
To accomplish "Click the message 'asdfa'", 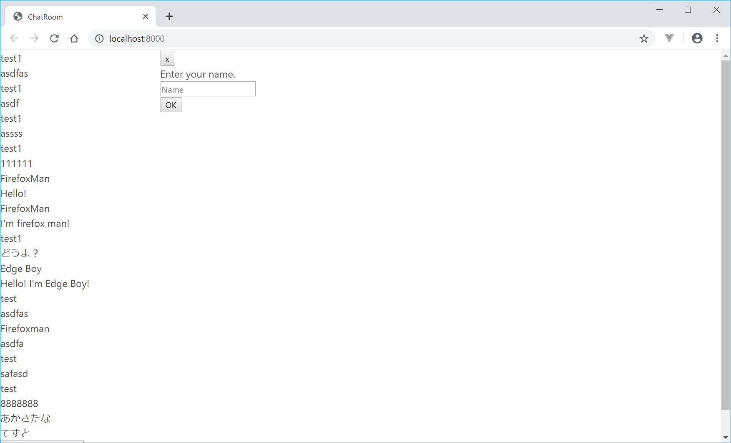I will (12, 344).
